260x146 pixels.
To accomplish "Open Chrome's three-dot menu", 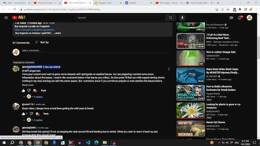I will (256, 9).
